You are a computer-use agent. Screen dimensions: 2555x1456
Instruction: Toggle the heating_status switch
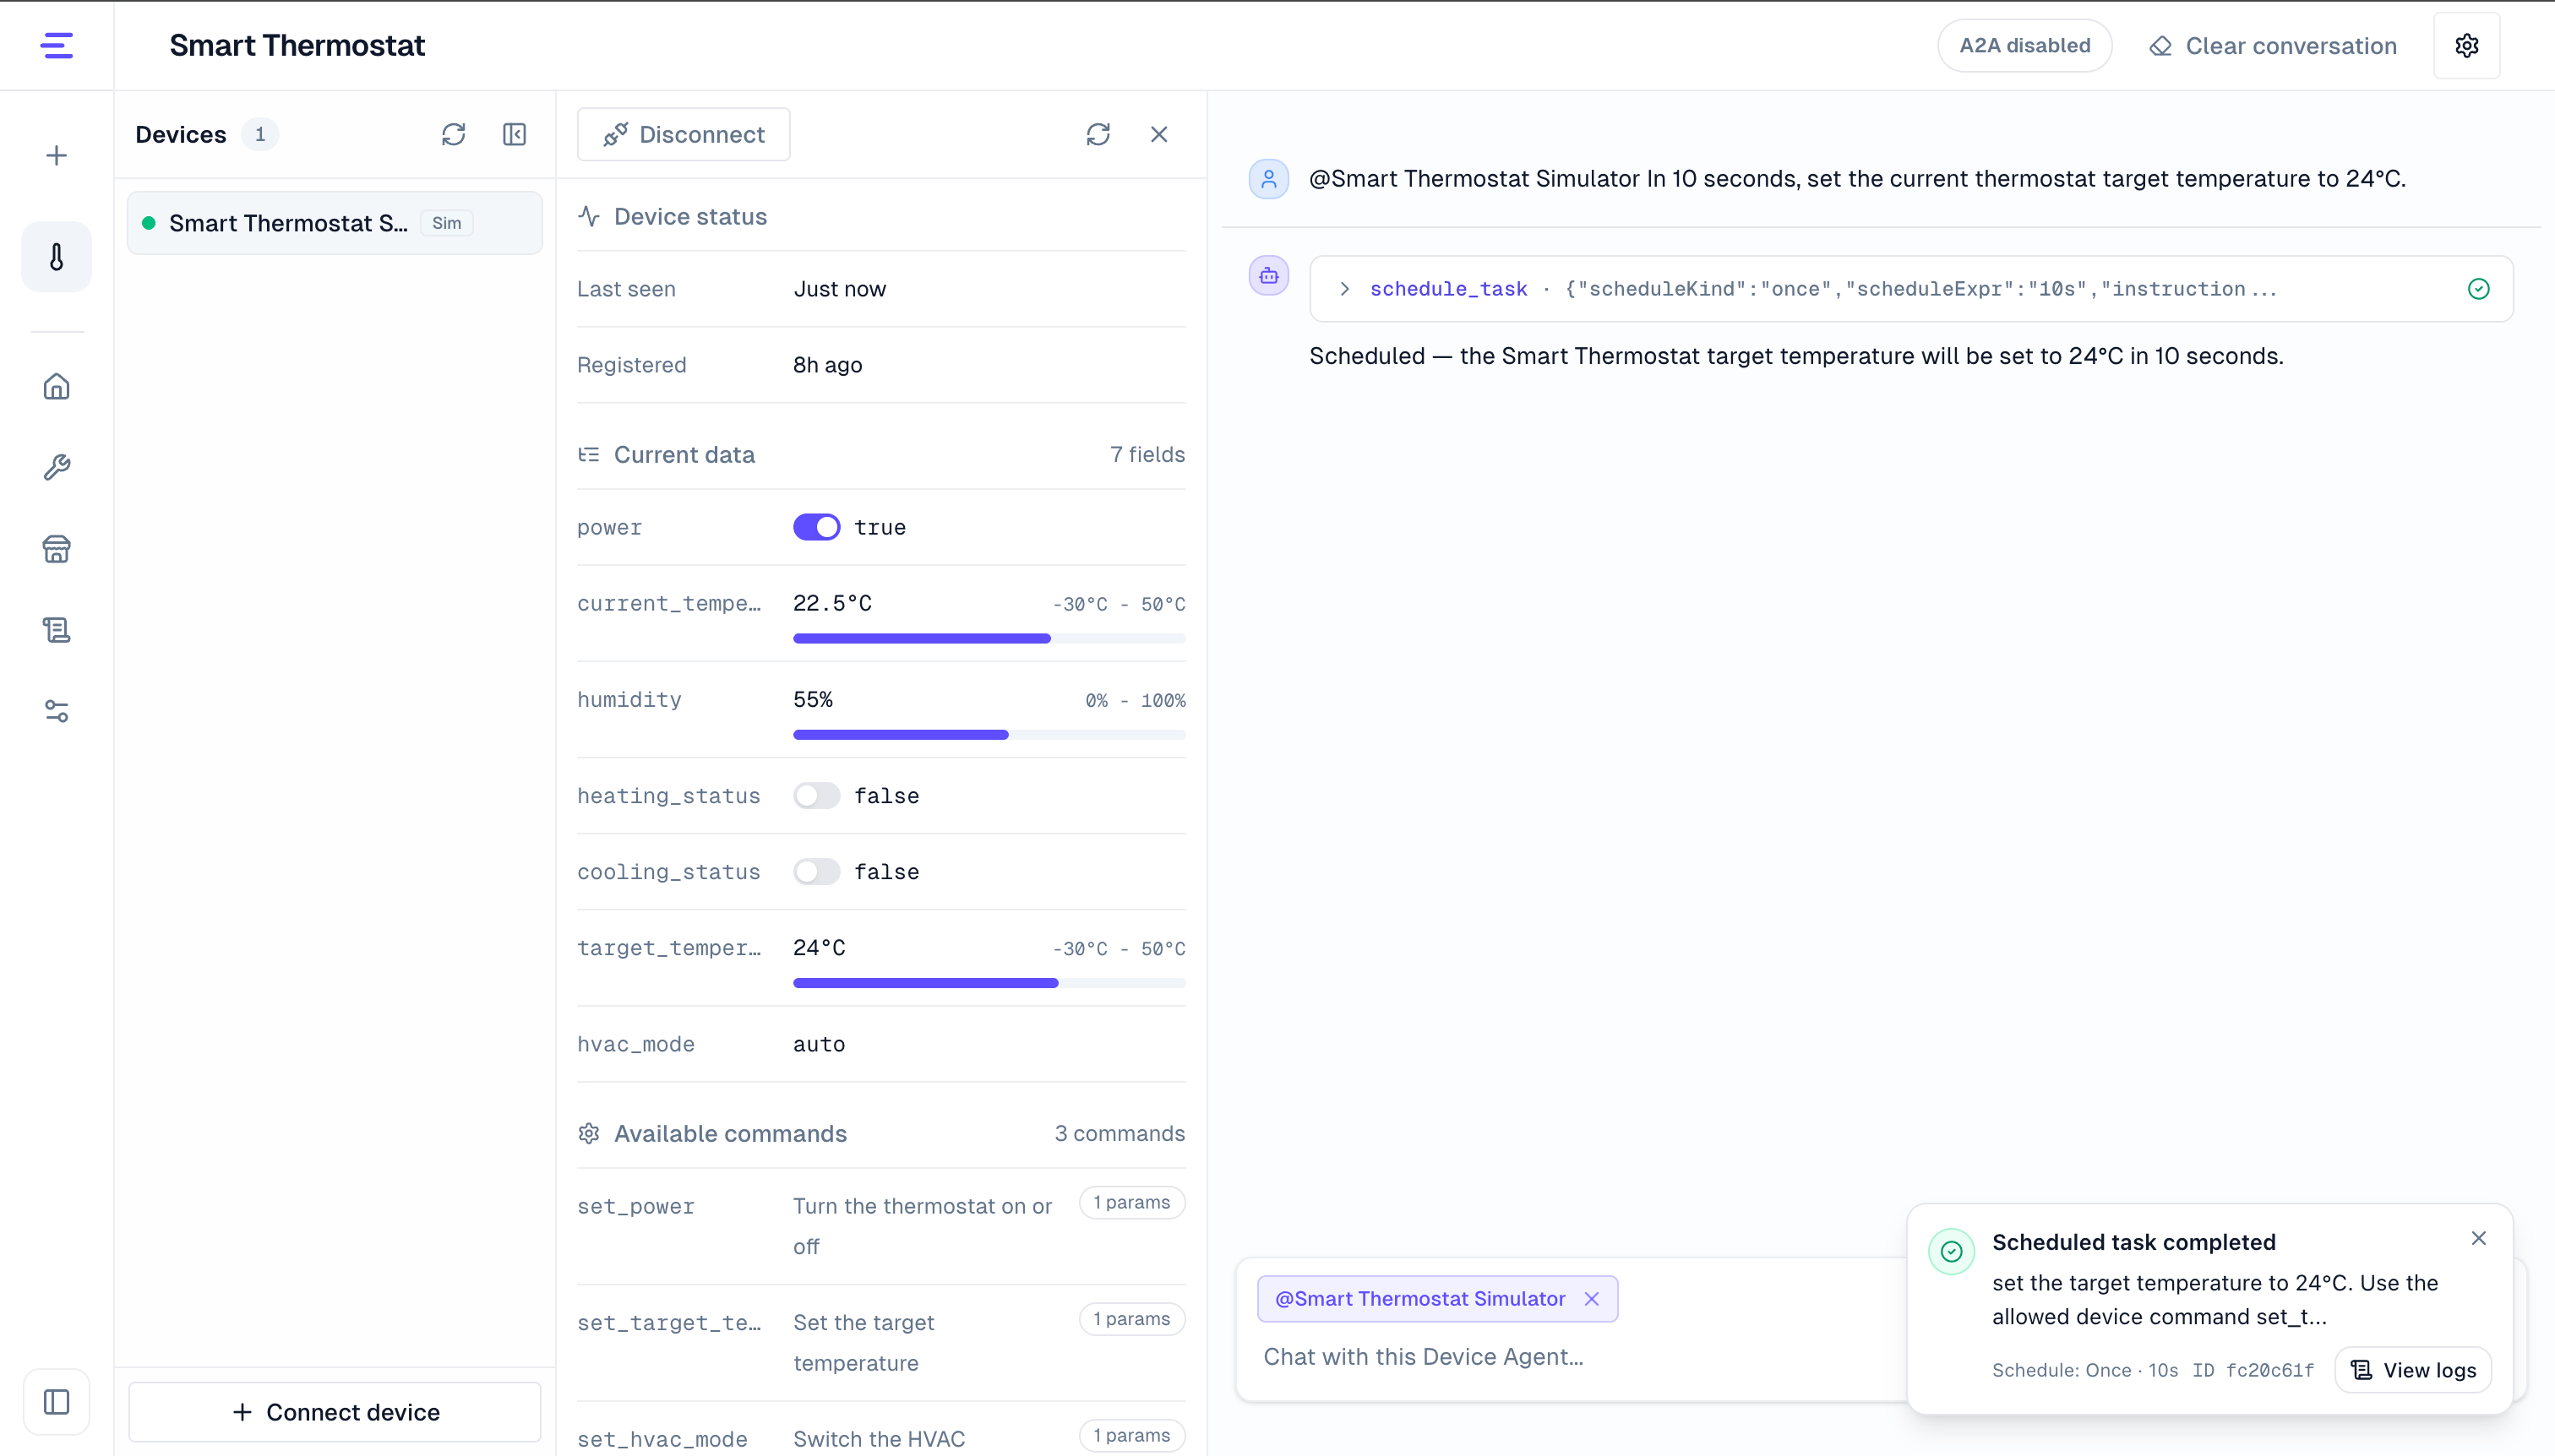pyautogui.click(x=817, y=796)
